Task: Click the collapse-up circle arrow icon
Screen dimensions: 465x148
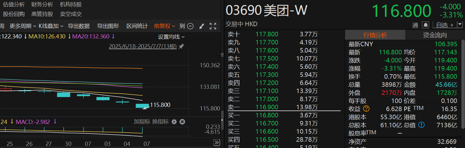Action: click(190, 26)
